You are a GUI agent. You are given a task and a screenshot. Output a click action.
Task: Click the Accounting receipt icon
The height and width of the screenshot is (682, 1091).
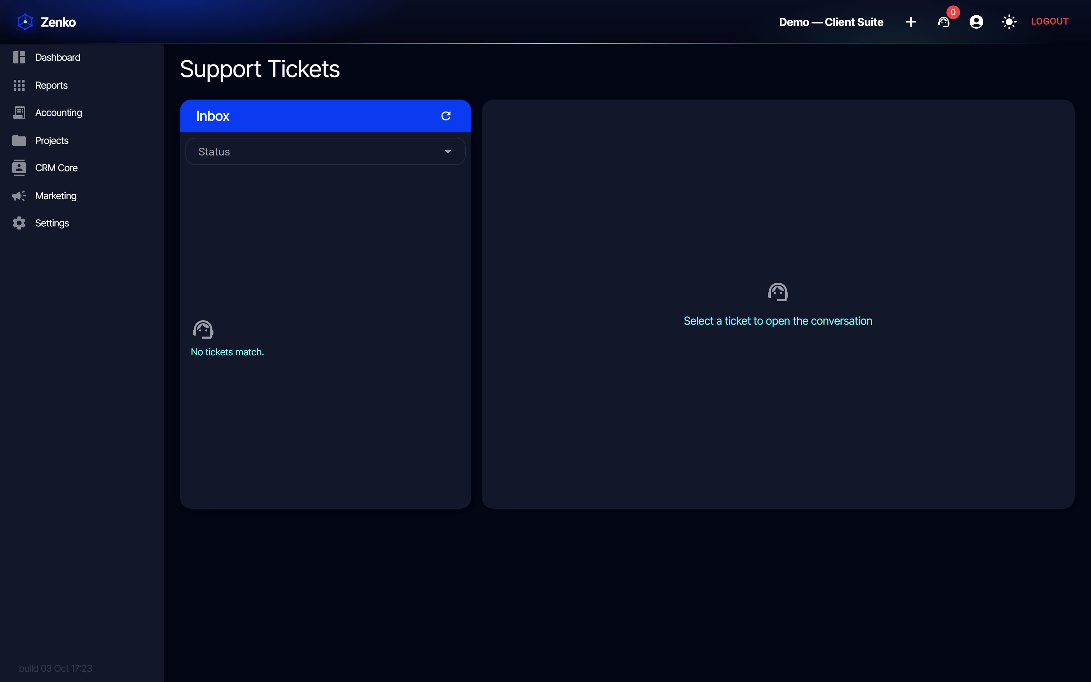click(x=19, y=113)
